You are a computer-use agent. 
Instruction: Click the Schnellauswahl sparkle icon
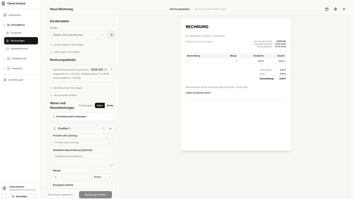click(x=54, y=117)
